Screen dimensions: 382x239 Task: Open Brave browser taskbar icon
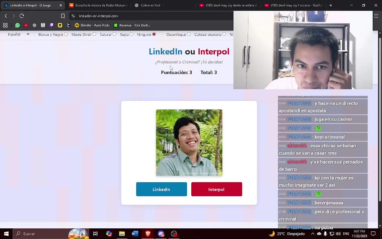tap(148, 234)
